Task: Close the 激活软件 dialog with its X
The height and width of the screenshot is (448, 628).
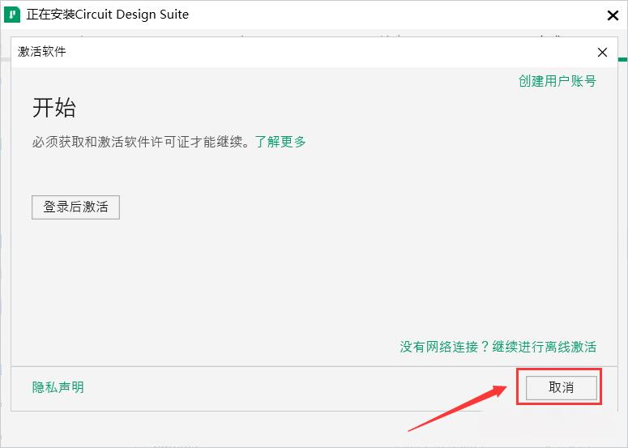Action: tap(602, 53)
